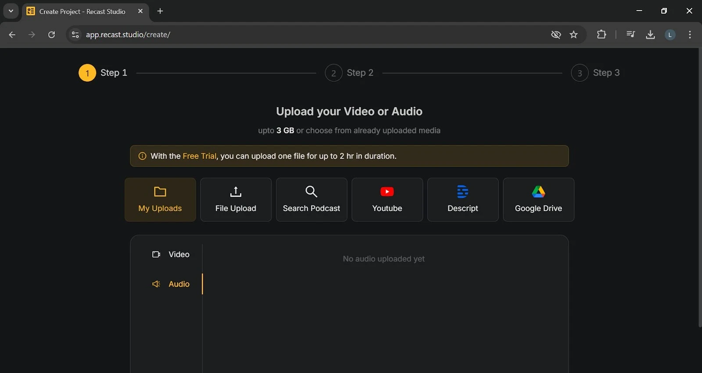This screenshot has height=373, width=702.
Task: Toggle the crossed-out eye icon in address bar
Action: 556,35
